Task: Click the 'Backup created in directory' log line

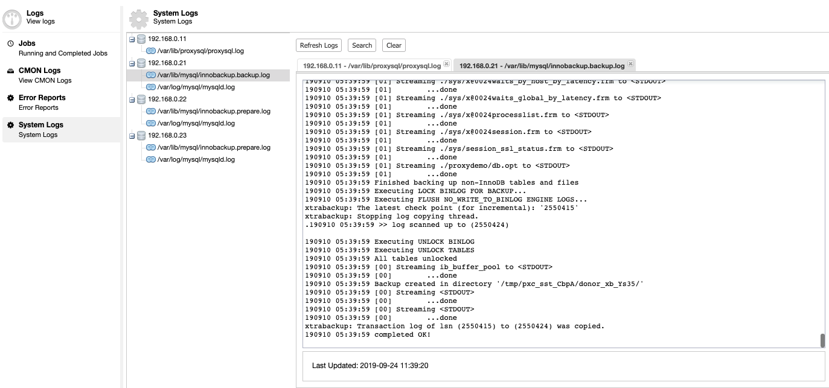Action: 475,284
